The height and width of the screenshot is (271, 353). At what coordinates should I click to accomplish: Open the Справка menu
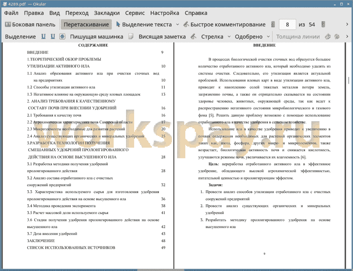[196, 13]
